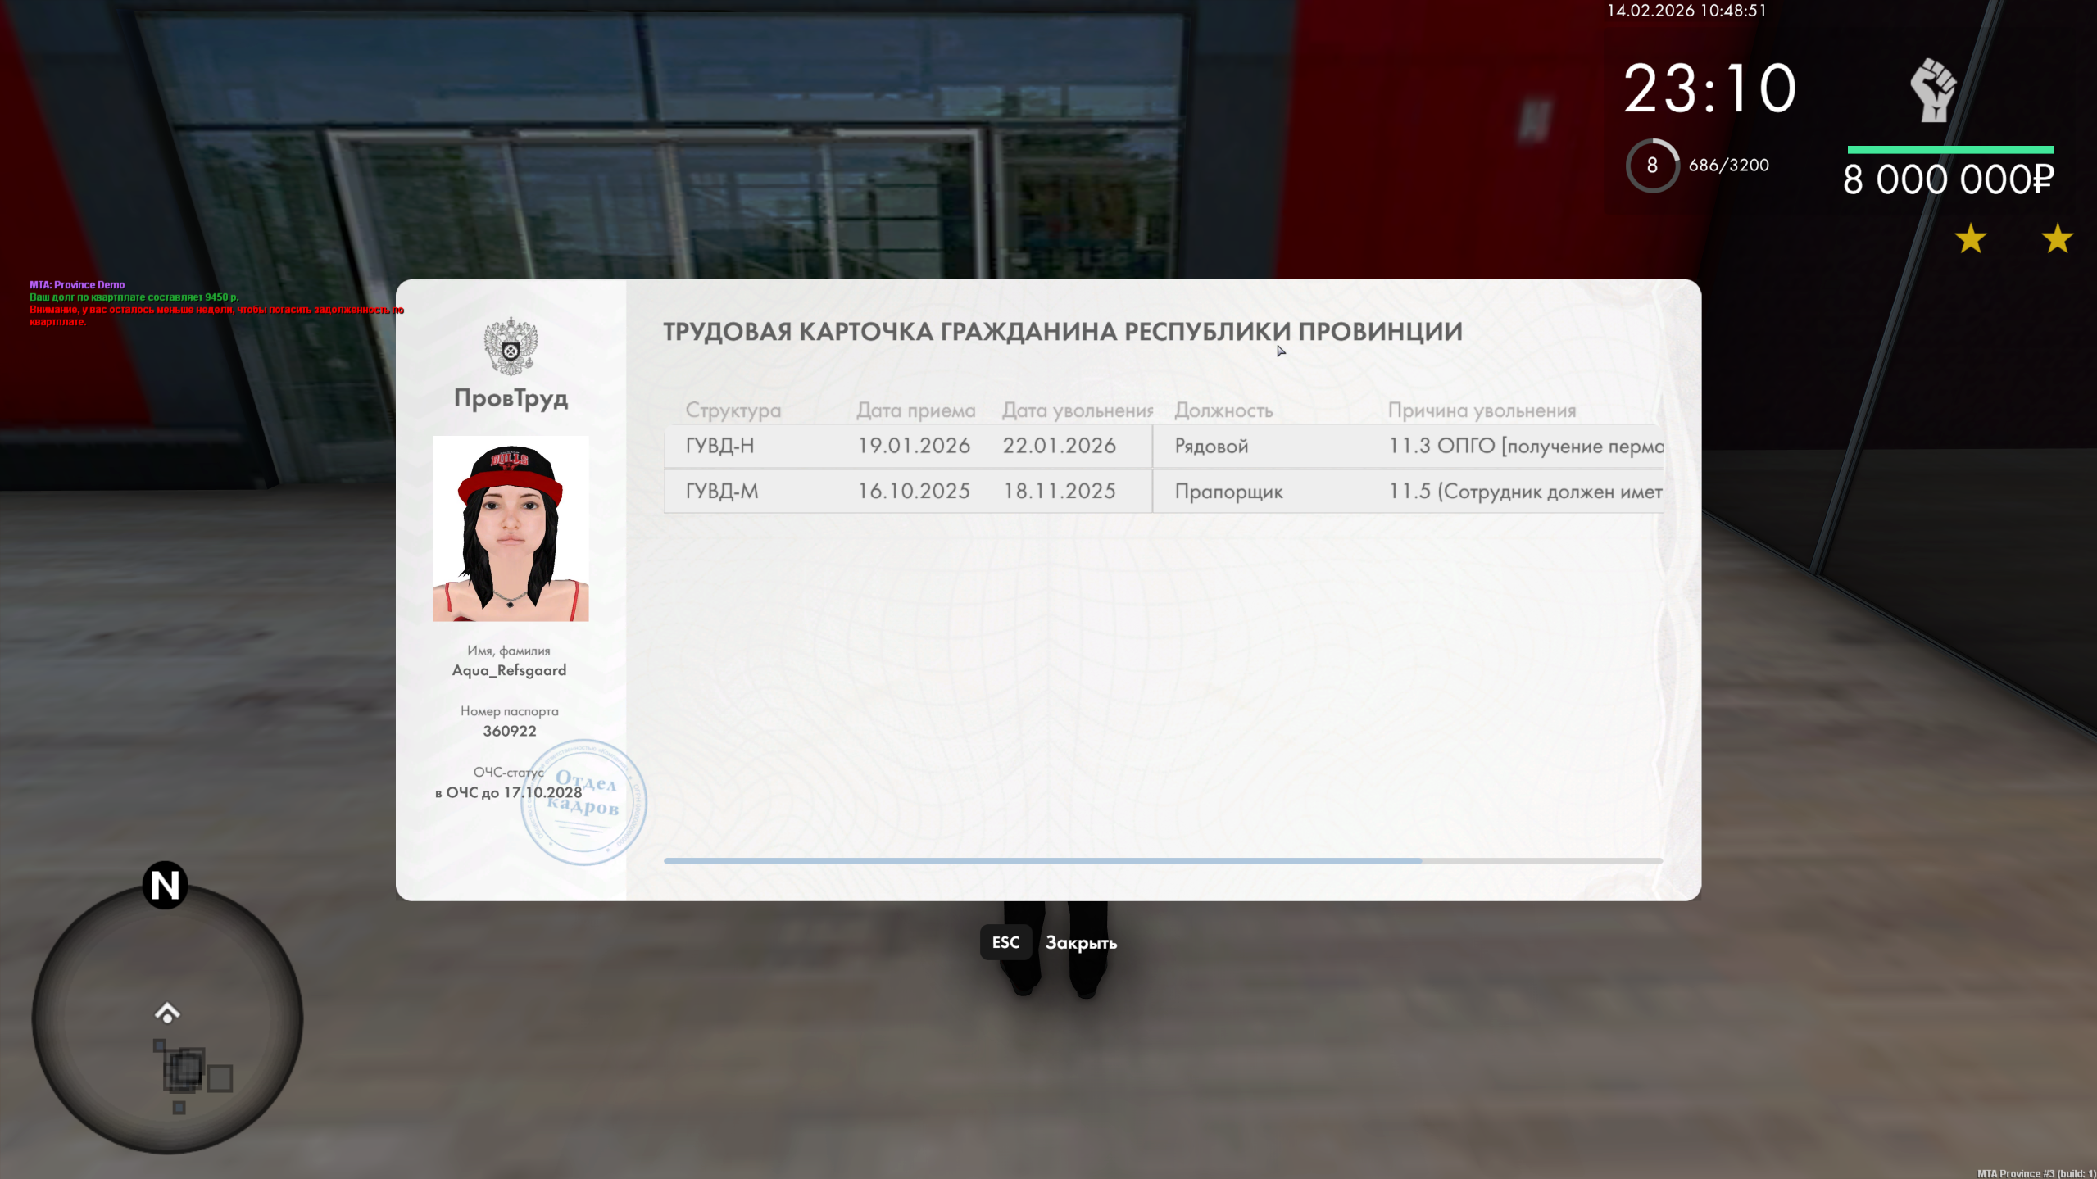Click the raised fist faction icon
Viewport: 2097px width, 1179px height.
[x=1933, y=90]
